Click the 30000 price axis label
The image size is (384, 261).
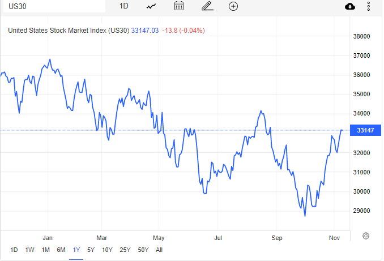[x=361, y=191]
